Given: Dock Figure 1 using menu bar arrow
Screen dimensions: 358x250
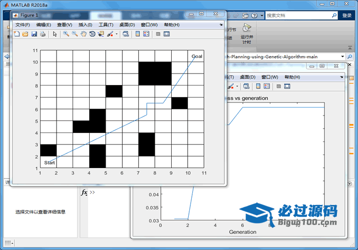Looking at the screenshot, I should coord(221,24).
